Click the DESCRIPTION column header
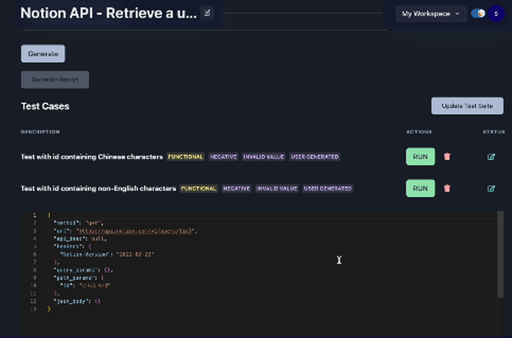The image size is (512, 338). tap(40, 132)
